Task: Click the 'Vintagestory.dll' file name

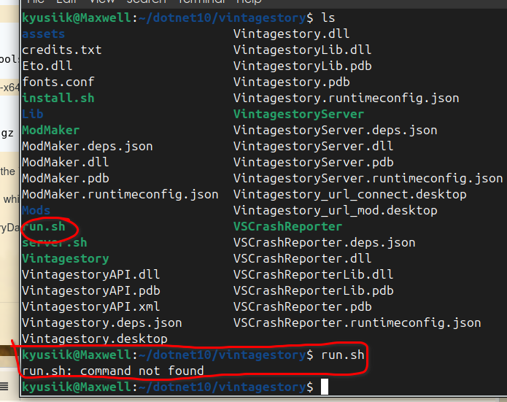Action: (x=291, y=34)
